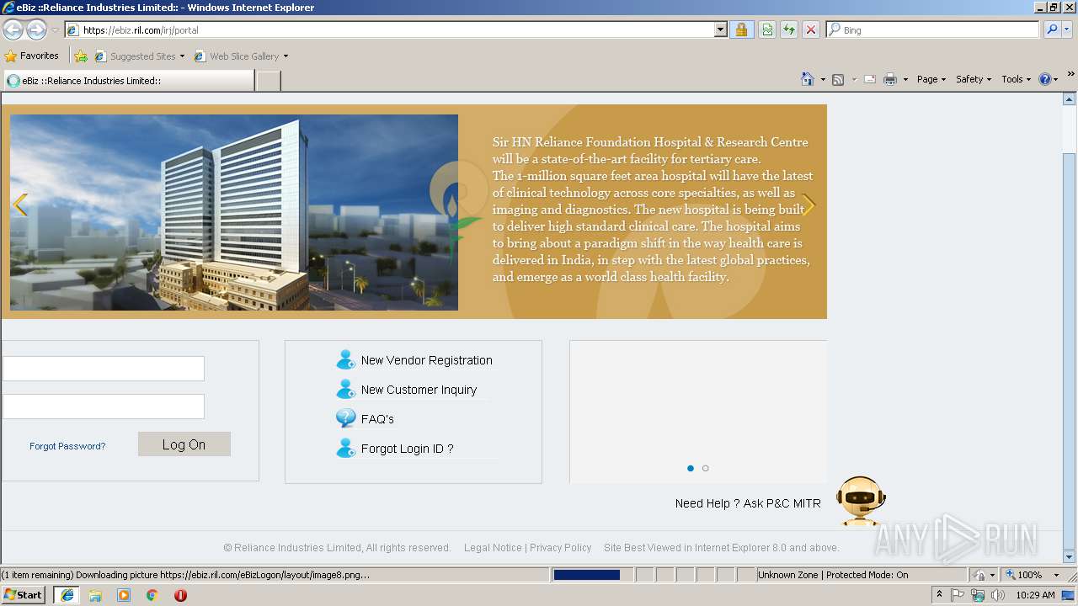Click the password input field
The image size is (1078, 606).
pyautogui.click(x=104, y=407)
